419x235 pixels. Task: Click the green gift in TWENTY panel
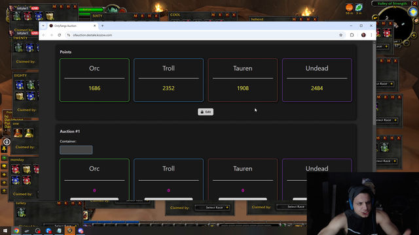[18, 48]
